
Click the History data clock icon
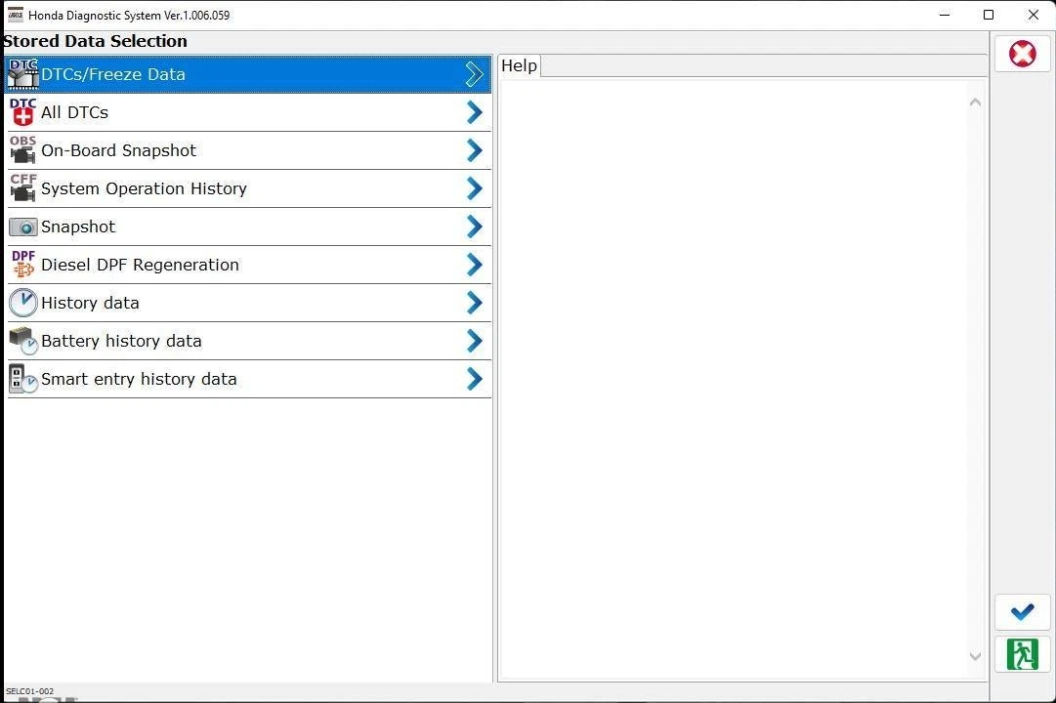tap(22, 303)
